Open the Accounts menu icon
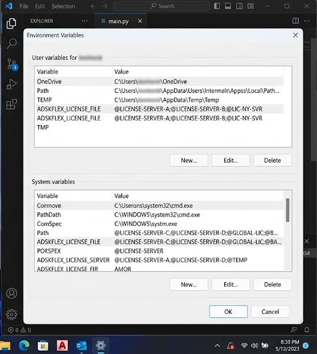This screenshot has height=354, width=317. (x=12, y=293)
